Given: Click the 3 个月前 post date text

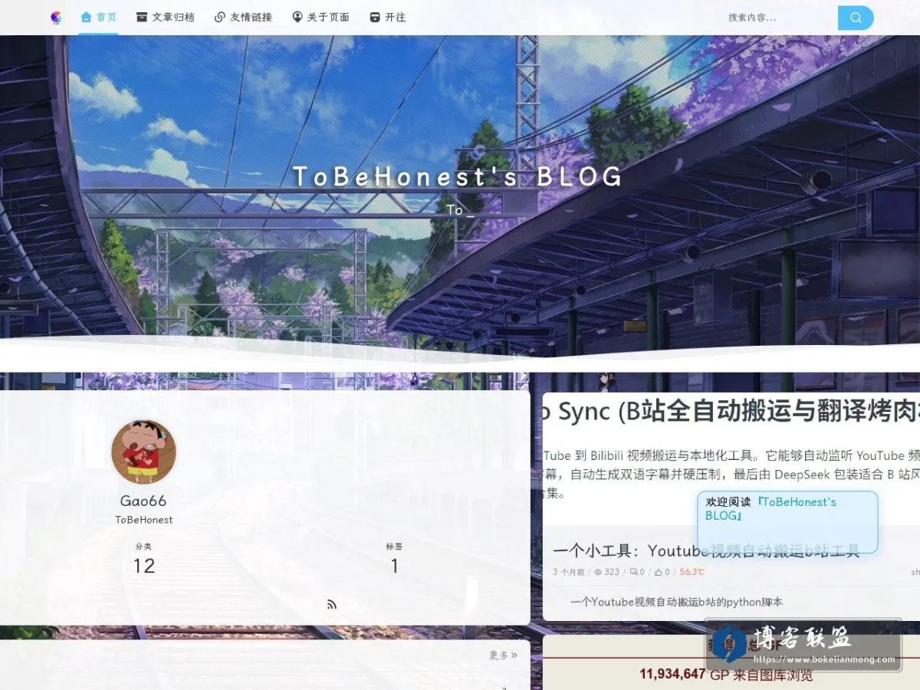Looking at the screenshot, I should pyautogui.click(x=568, y=572).
